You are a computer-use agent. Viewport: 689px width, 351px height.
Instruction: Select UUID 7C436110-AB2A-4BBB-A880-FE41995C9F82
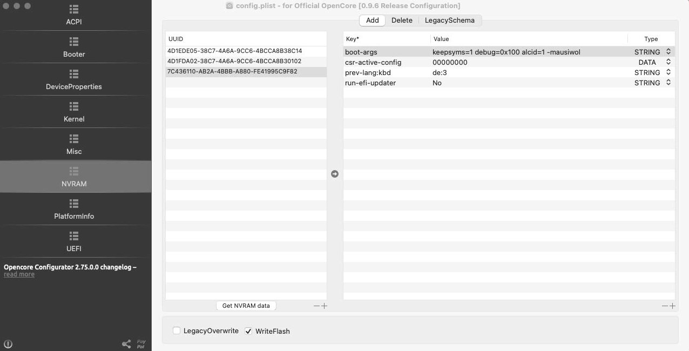click(x=246, y=71)
